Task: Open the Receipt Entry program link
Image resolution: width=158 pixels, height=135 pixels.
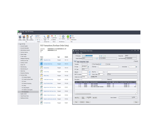Action: point(46,68)
